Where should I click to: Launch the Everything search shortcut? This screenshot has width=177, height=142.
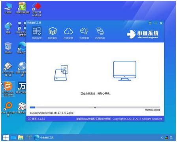click(8, 109)
